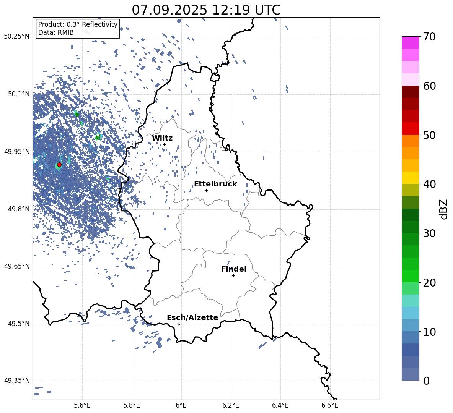This screenshot has width=453, height=413.
Task: Click the 20 colorbar tick label
Action: click(x=429, y=283)
